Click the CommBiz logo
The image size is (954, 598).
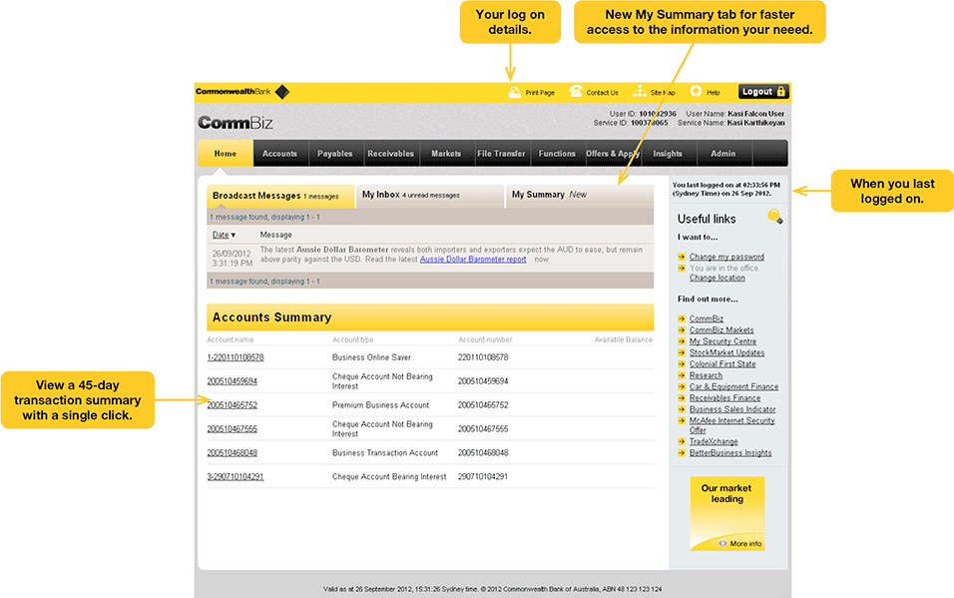235,123
